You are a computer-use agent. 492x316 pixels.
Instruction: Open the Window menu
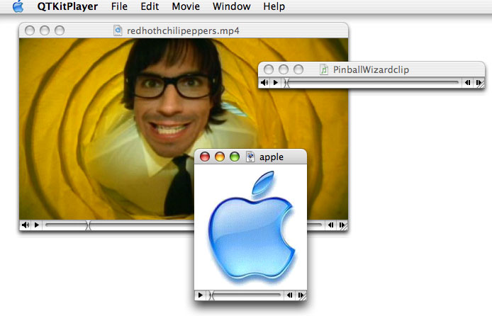pos(231,7)
